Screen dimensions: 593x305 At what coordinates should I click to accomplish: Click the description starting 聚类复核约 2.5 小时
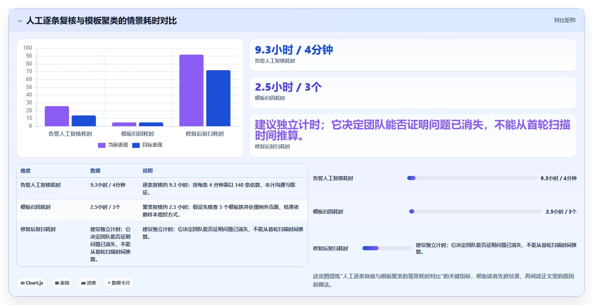(221, 211)
